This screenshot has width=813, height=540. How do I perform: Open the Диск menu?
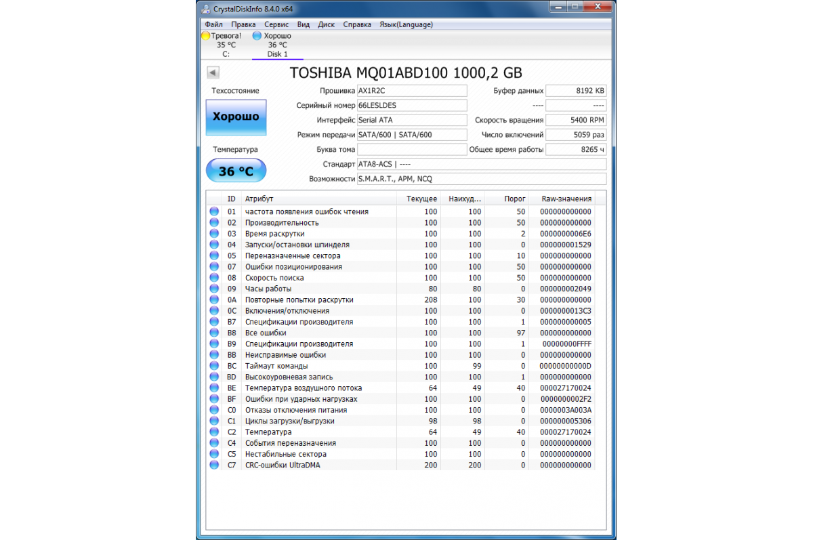(326, 24)
